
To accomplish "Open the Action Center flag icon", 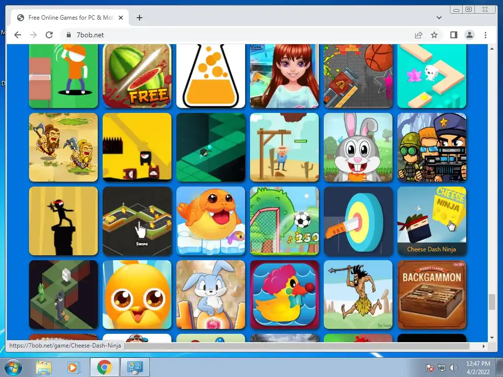I will pyautogui.click(x=429, y=368).
